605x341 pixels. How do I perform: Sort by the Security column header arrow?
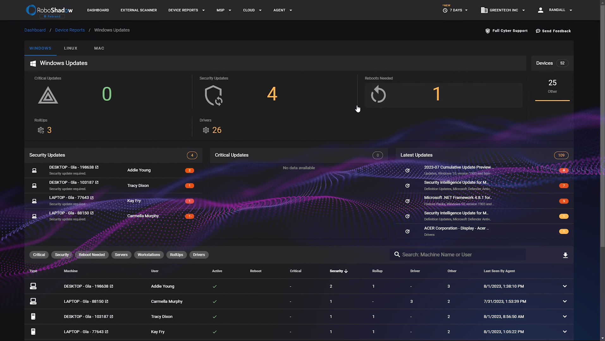tap(346, 271)
